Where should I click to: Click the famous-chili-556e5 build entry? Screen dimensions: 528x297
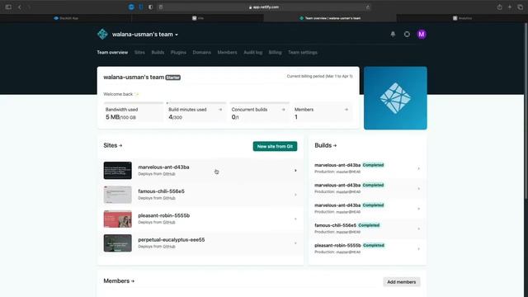tap(367, 229)
